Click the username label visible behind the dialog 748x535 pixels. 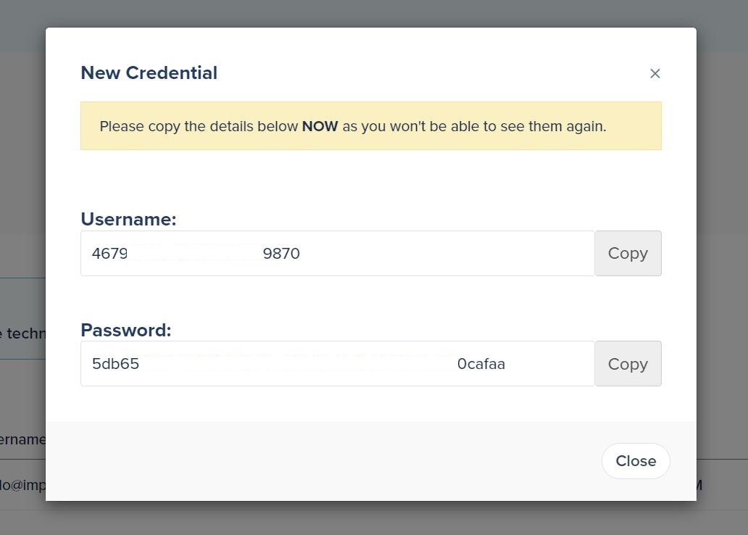click(x=23, y=439)
